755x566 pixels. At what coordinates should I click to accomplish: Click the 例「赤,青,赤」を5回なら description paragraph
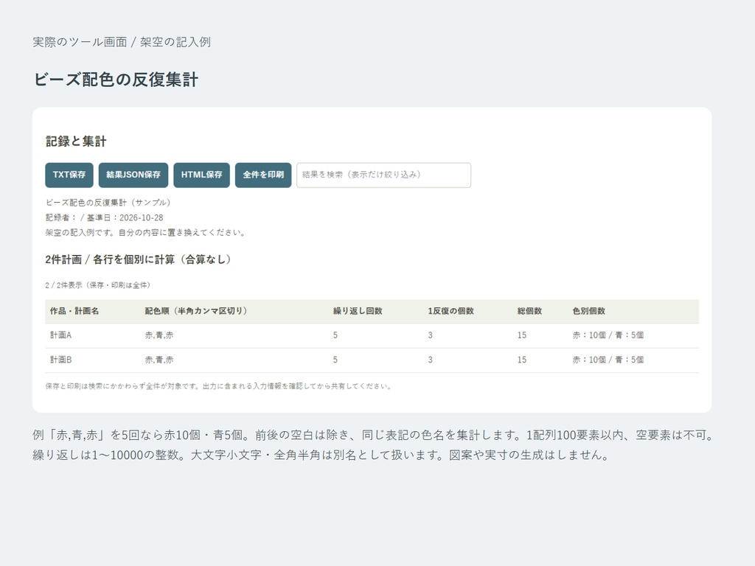click(x=373, y=444)
